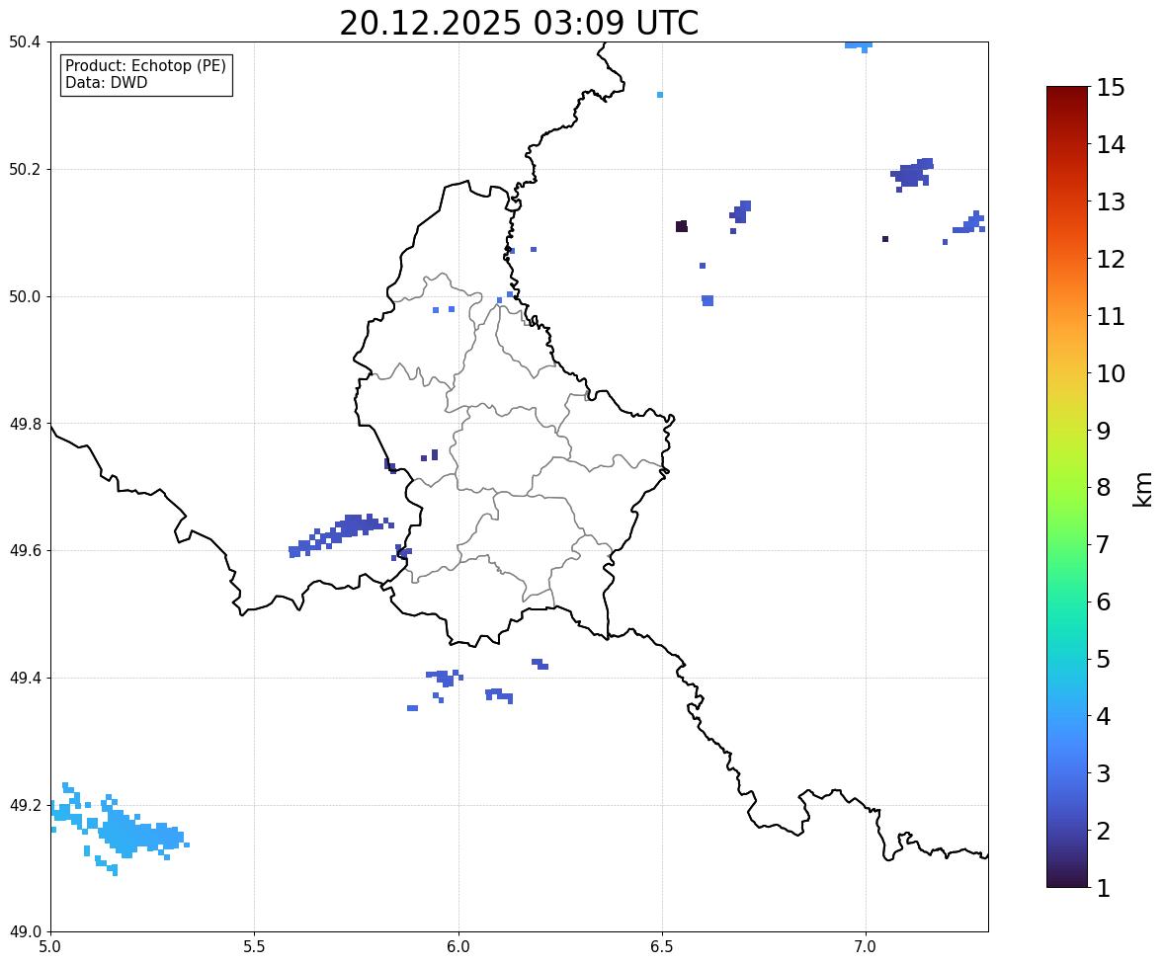Image resolution: width=1164 pixels, height=964 pixels.
Task: Click the latitude label "50.4"
Action: pos(25,42)
